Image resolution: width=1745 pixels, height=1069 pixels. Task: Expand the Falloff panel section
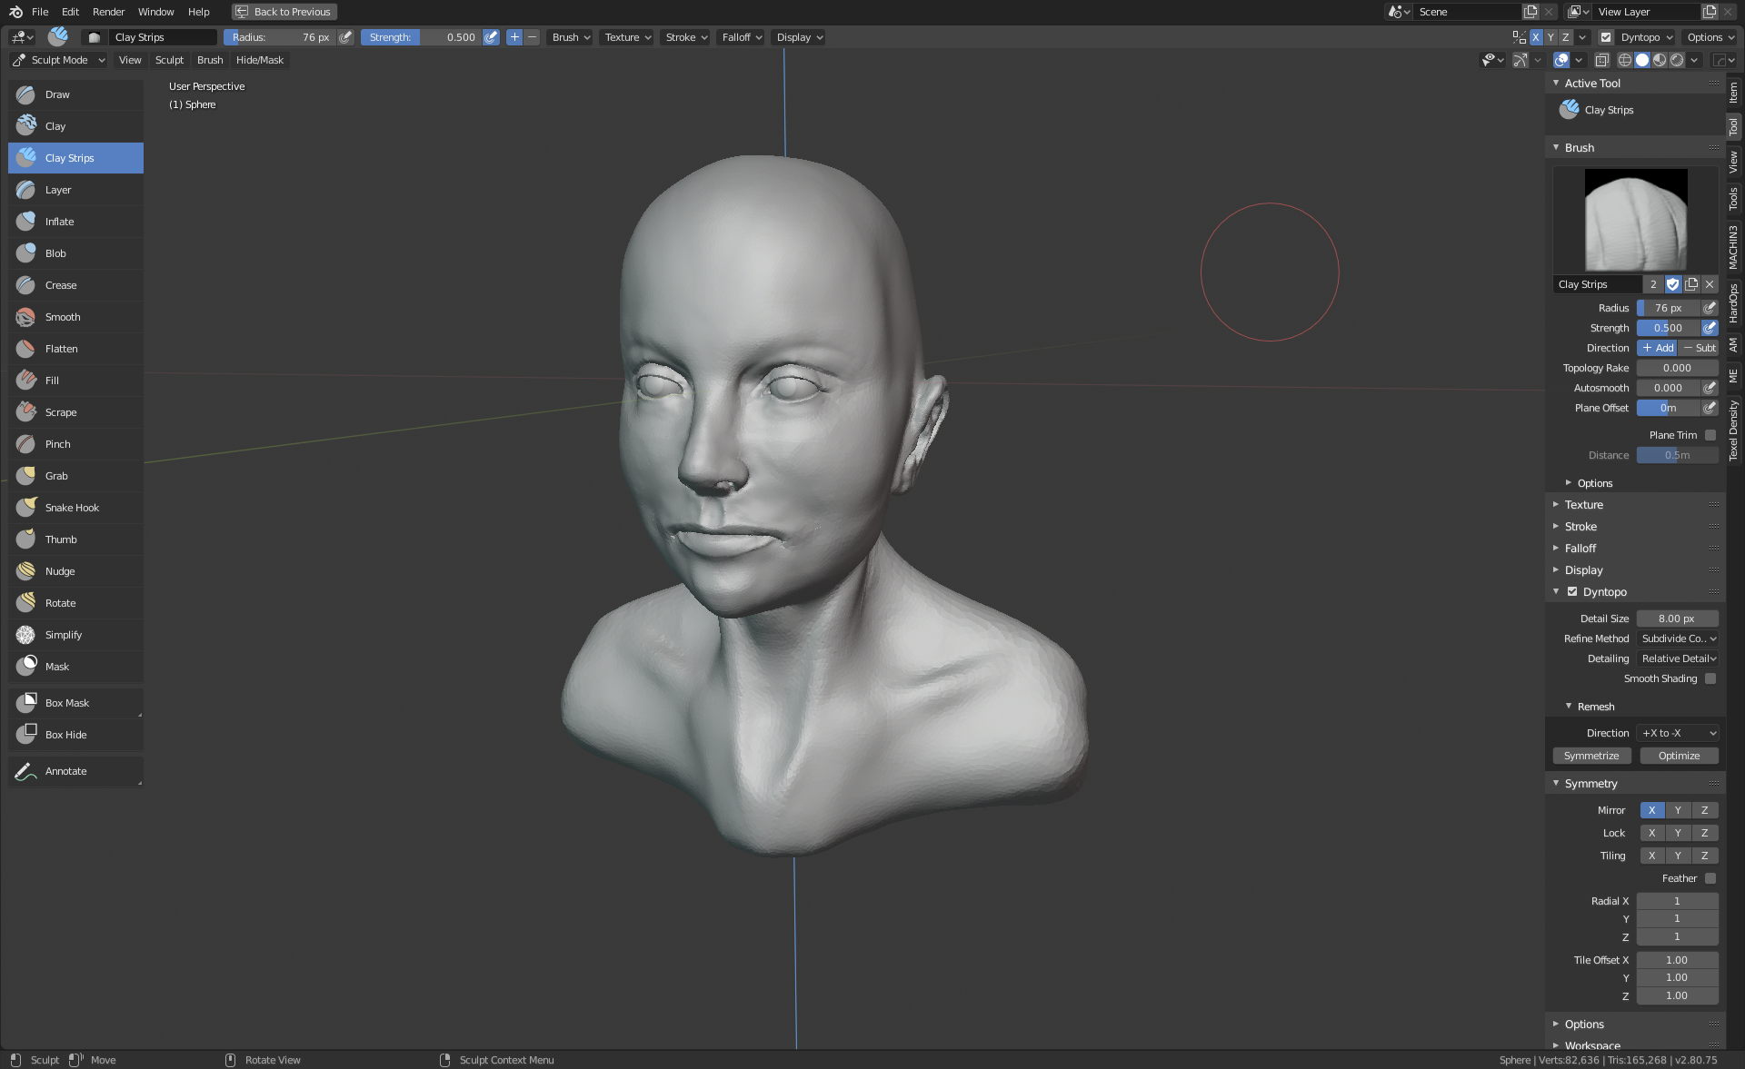(1580, 549)
